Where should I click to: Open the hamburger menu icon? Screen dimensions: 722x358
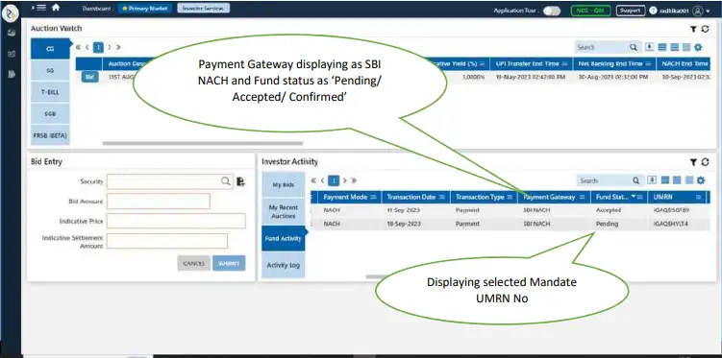point(41,8)
